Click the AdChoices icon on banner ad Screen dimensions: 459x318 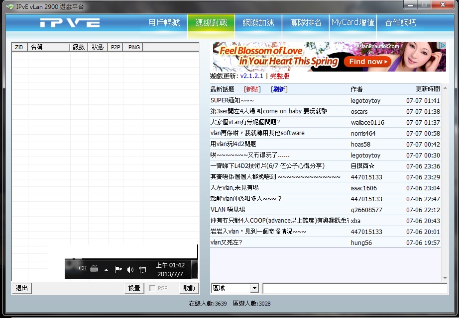pyautogui.click(x=442, y=45)
